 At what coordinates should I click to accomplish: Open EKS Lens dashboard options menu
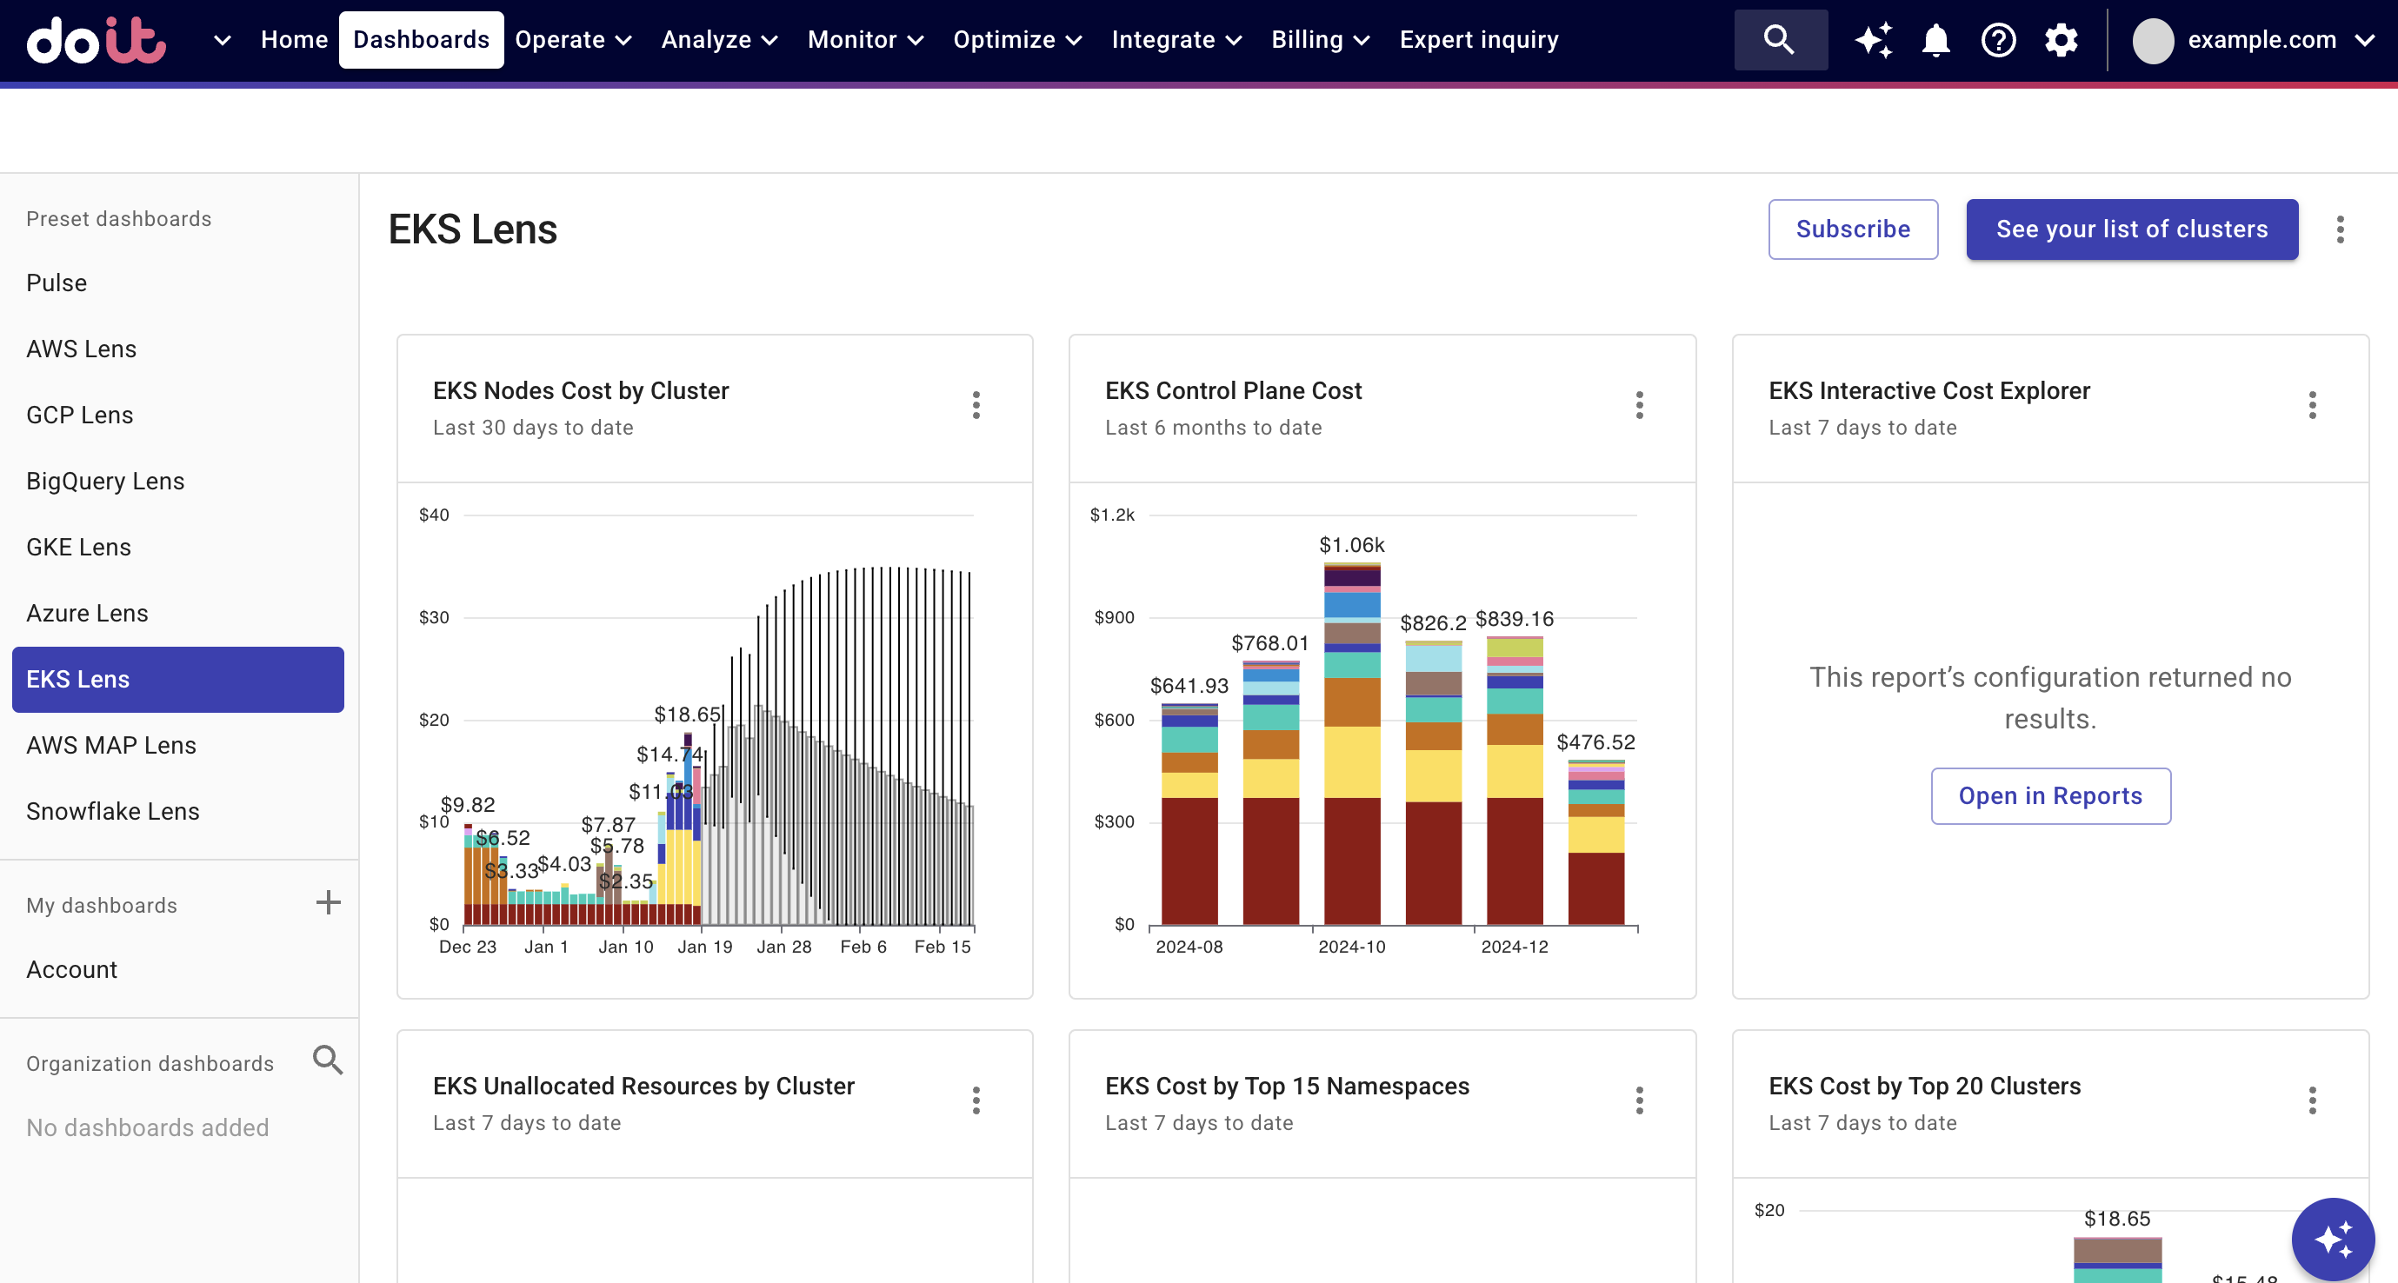click(2341, 229)
